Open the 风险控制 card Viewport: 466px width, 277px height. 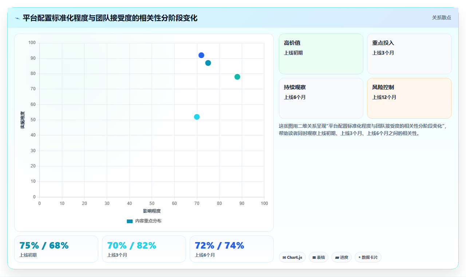[x=409, y=98]
